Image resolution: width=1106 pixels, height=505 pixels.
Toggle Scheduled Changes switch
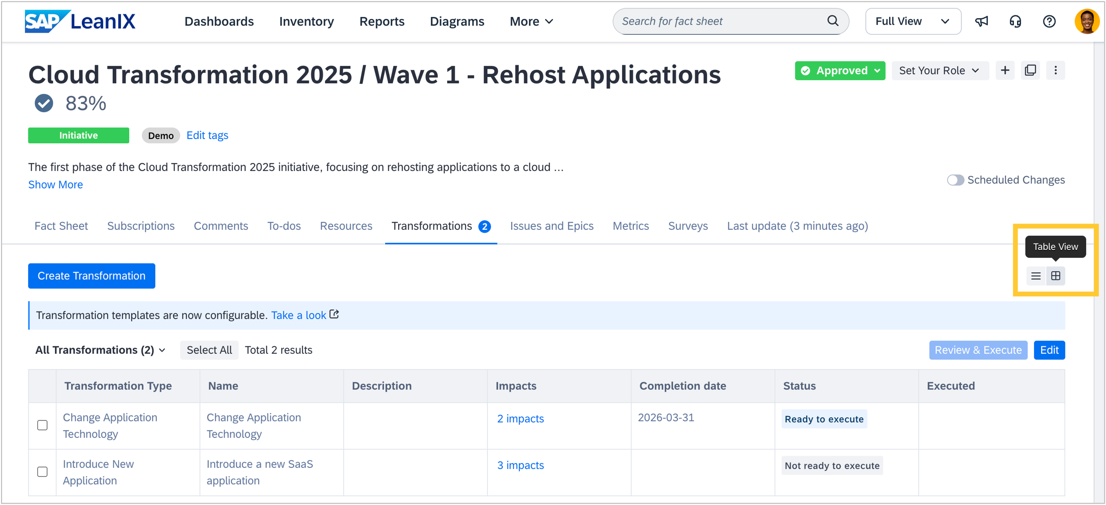pyautogui.click(x=955, y=180)
